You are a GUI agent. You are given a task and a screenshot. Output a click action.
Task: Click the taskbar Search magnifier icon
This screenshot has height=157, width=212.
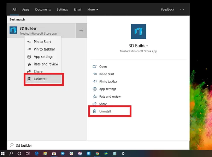(x=11, y=153)
